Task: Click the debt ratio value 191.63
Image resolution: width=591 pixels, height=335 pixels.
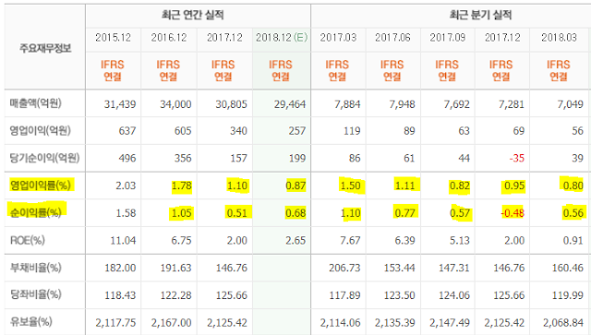Action: [176, 268]
